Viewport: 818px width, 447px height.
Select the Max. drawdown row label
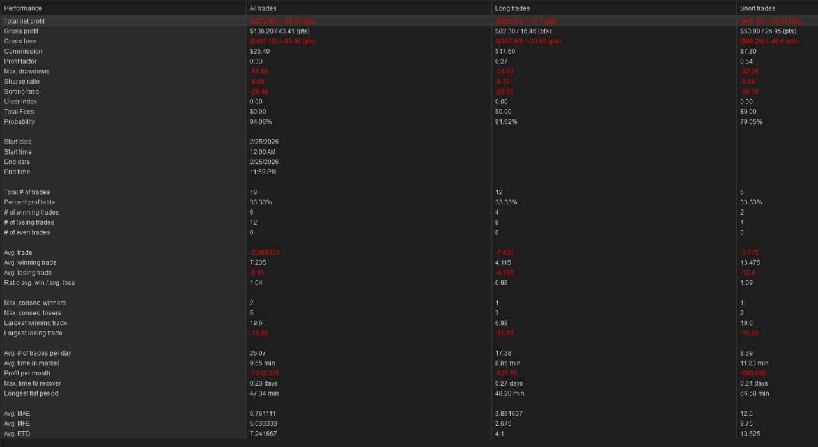click(x=26, y=72)
